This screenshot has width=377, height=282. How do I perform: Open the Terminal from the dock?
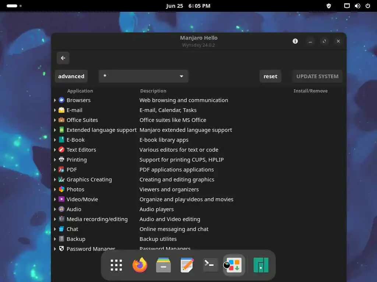[210, 265]
